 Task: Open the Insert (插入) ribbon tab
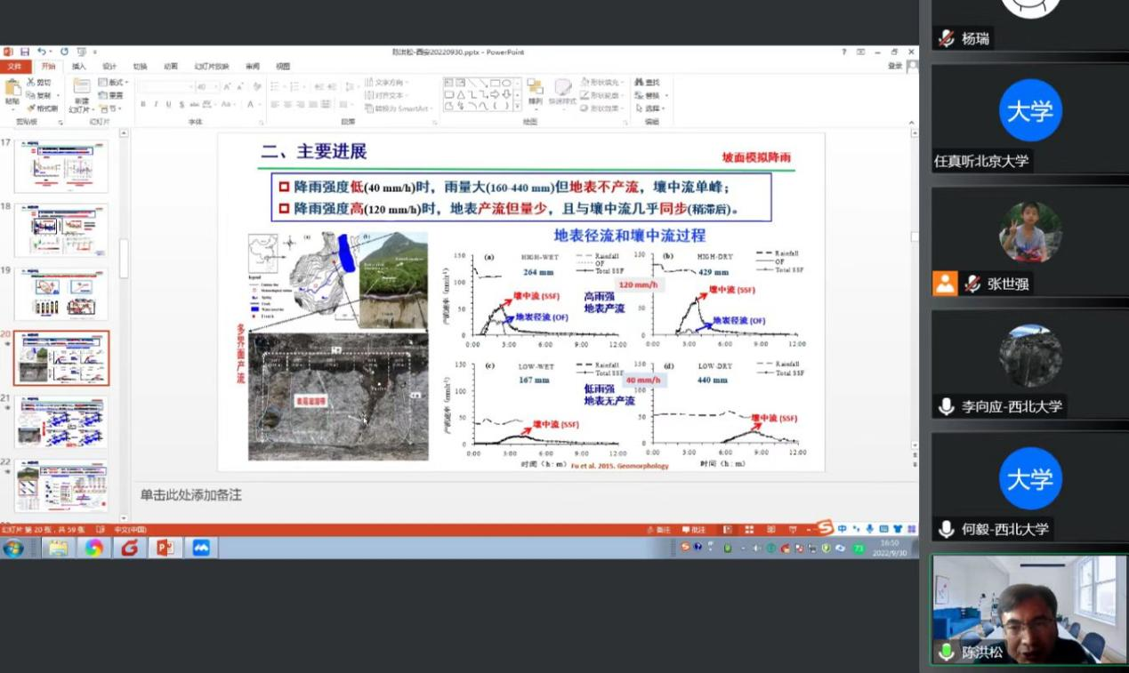point(79,66)
